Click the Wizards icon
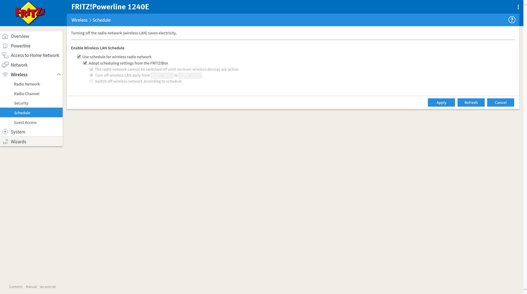This screenshot has width=527, height=294. point(5,142)
